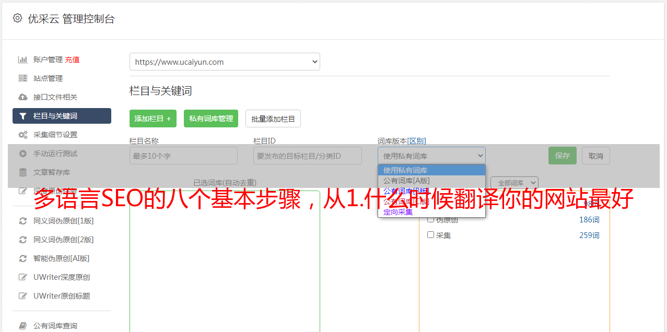Click the 批量添加栏目 button
The width and height of the screenshot is (667, 332).
tap(273, 118)
